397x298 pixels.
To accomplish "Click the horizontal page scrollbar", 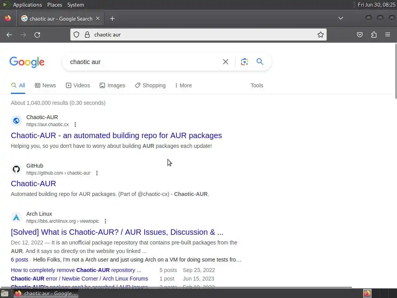I will click(x=176, y=288).
